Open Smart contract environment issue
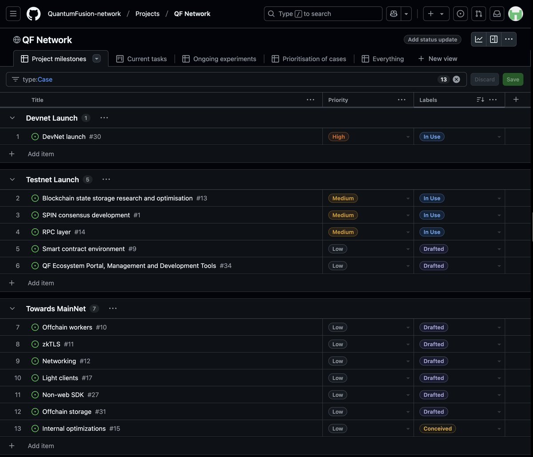Image resolution: width=533 pixels, height=457 pixels. (84, 249)
